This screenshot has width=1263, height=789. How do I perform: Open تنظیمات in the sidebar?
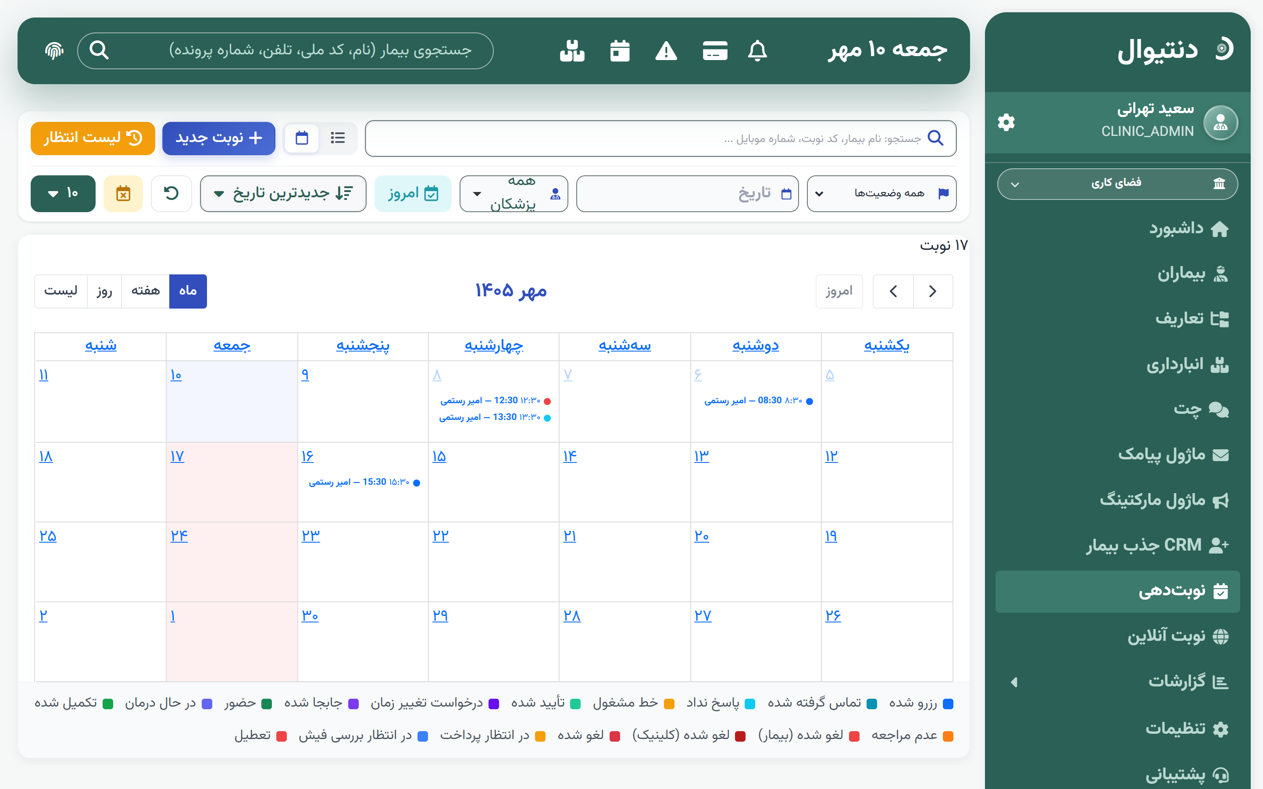(x=1117, y=729)
